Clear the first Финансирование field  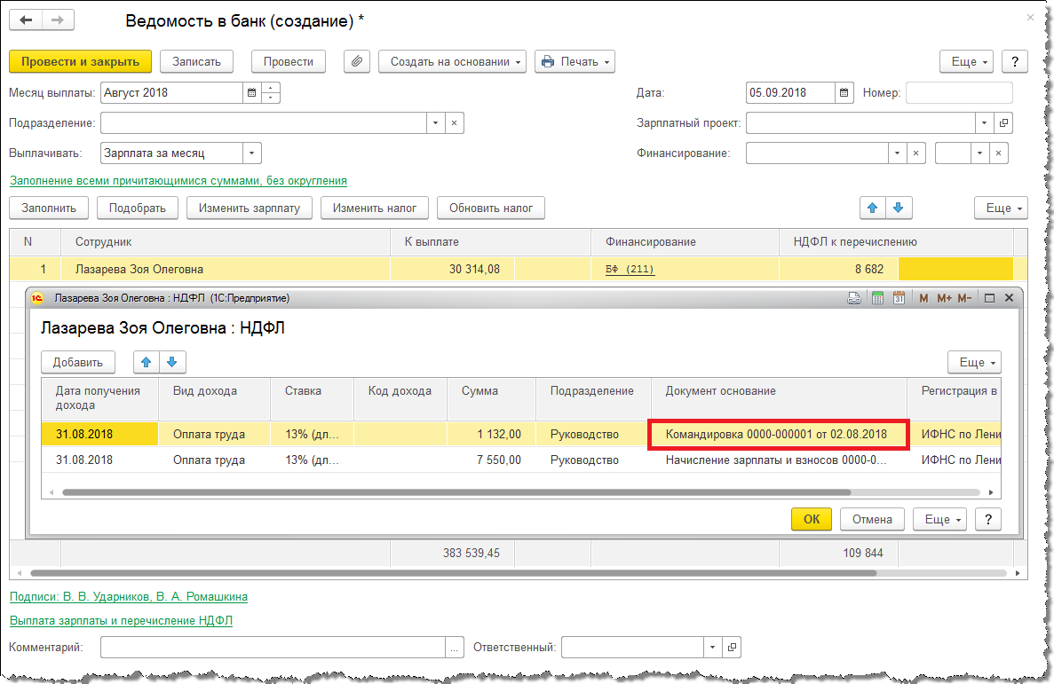tap(915, 153)
